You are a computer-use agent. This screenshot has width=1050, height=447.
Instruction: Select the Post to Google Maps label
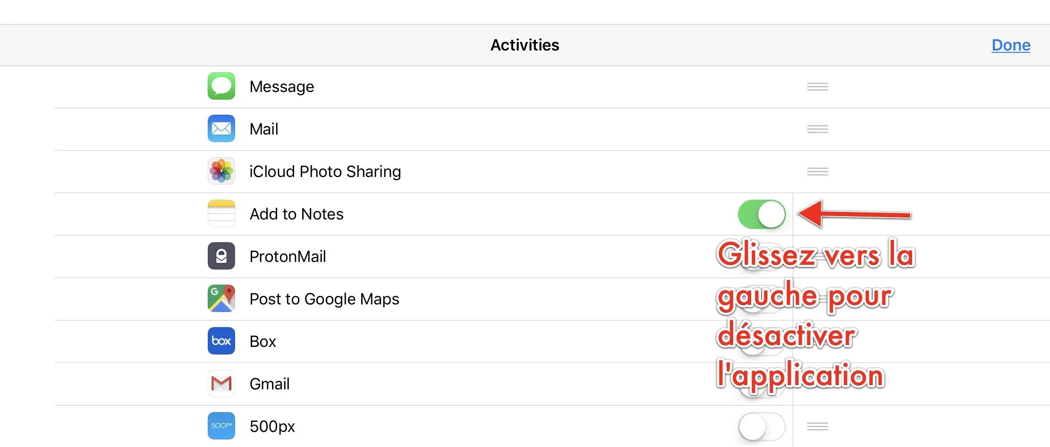(324, 299)
